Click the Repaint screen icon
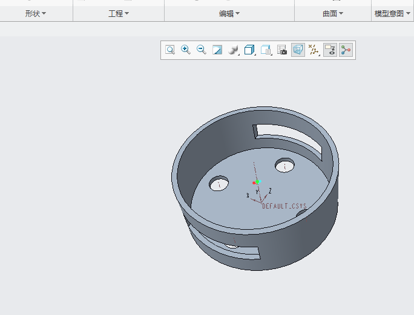The width and height of the screenshot is (414, 315). (x=217, y=50)
